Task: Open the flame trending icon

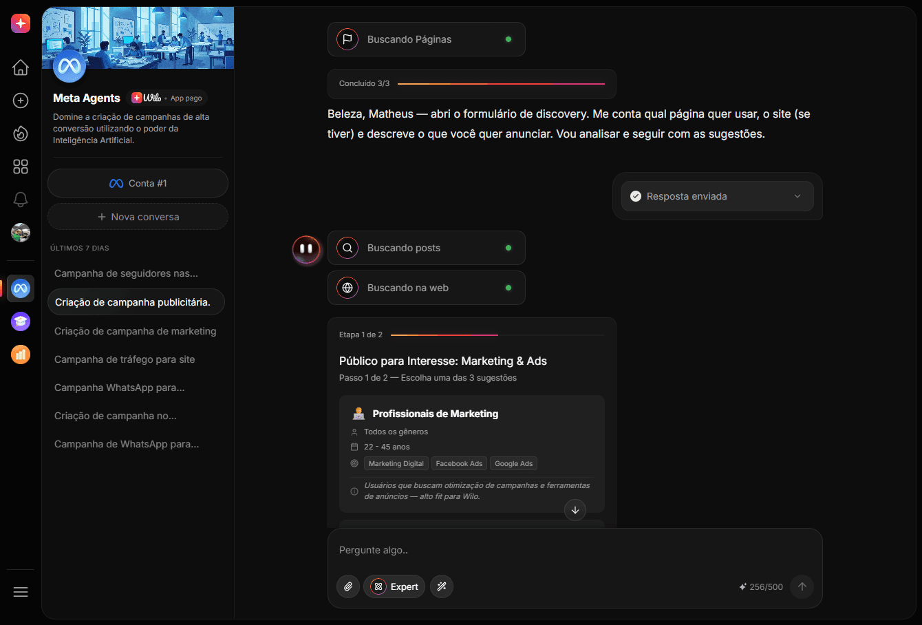Action: pyautogui.click(x=21, y=134)
